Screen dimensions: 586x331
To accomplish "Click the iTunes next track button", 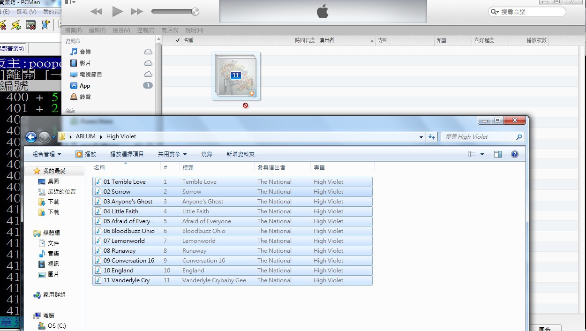I will [137, 12].
